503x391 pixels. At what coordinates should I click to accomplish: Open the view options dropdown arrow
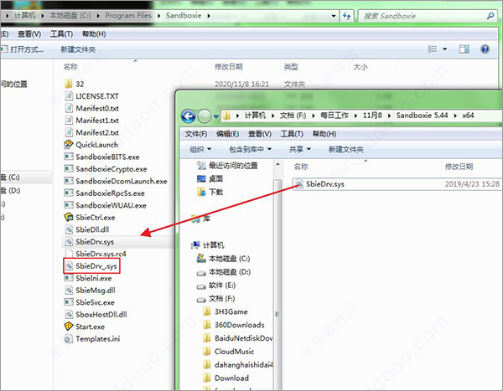point(444,49)
